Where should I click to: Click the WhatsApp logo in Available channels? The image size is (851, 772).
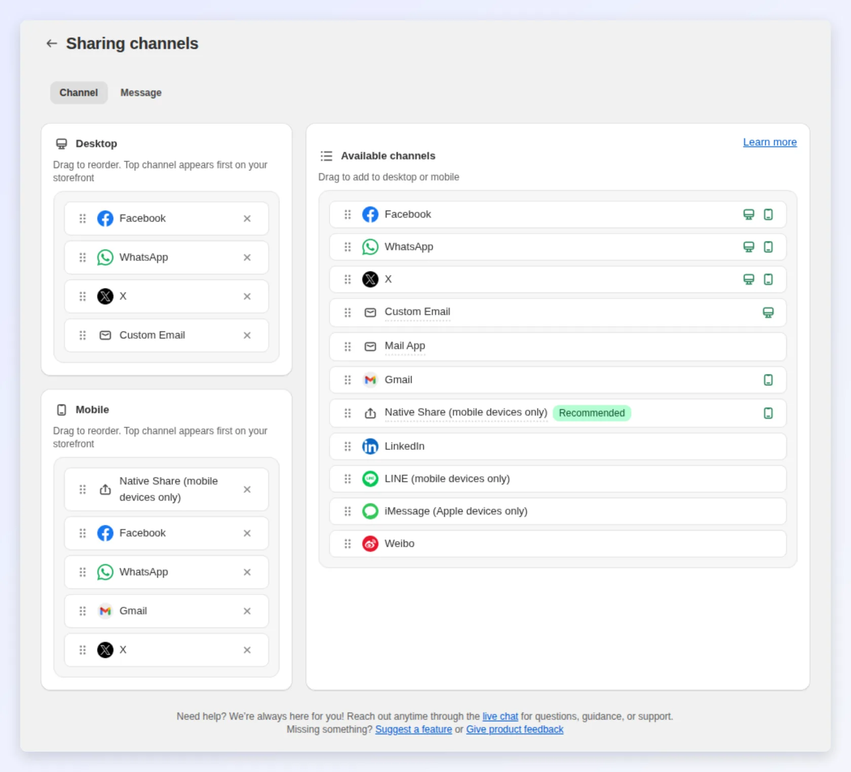(370, 247)
